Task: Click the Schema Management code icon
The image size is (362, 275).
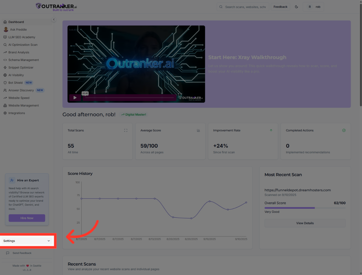Action: [x=5, y=60]
